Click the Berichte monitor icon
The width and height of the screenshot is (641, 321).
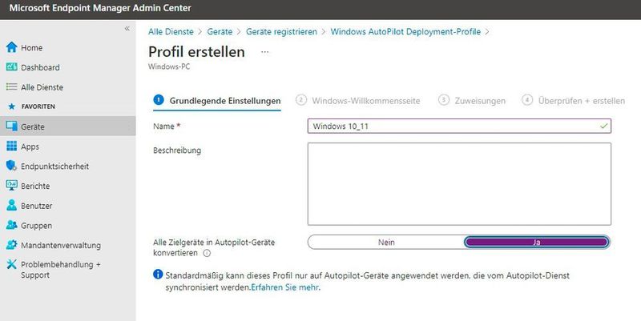[11, 186]
